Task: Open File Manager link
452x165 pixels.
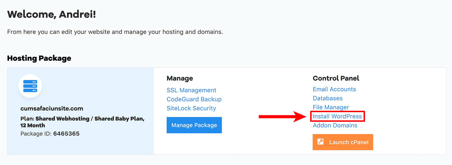Action: pyautogui.click(x=331, y=107)
